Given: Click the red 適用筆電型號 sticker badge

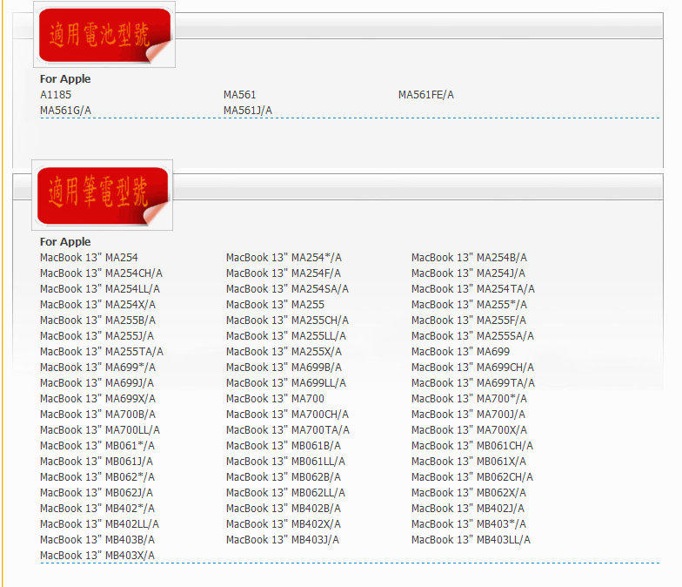Looking at the screenshot, I should pos(103,195).
